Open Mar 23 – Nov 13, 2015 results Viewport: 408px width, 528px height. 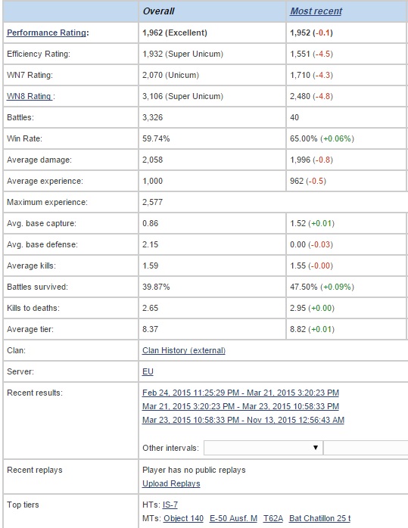(243, 420)
